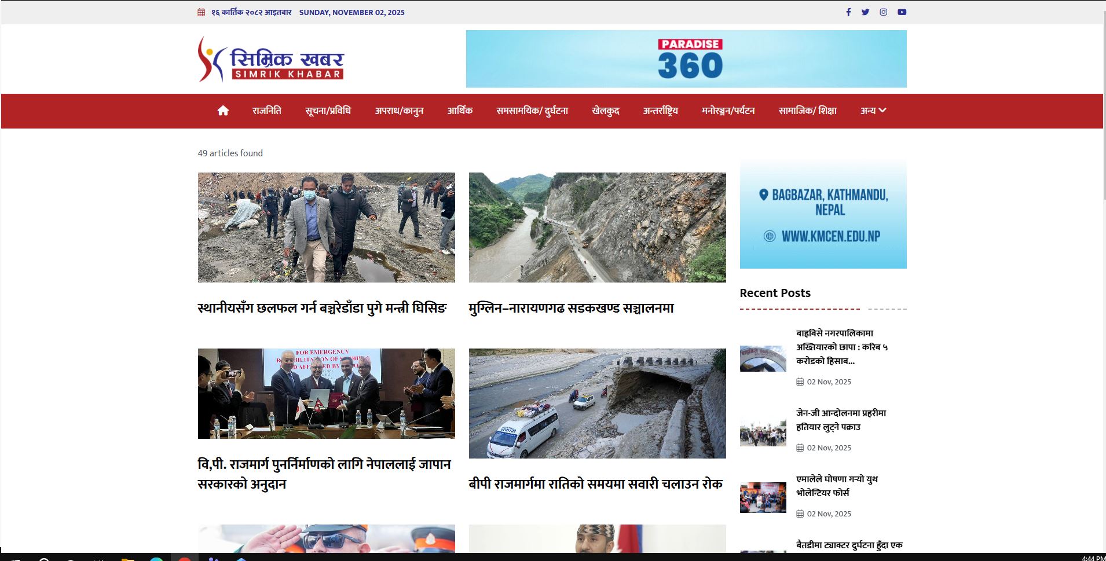Click the Paradise 360 banner ad

click(x=686, y=59)
